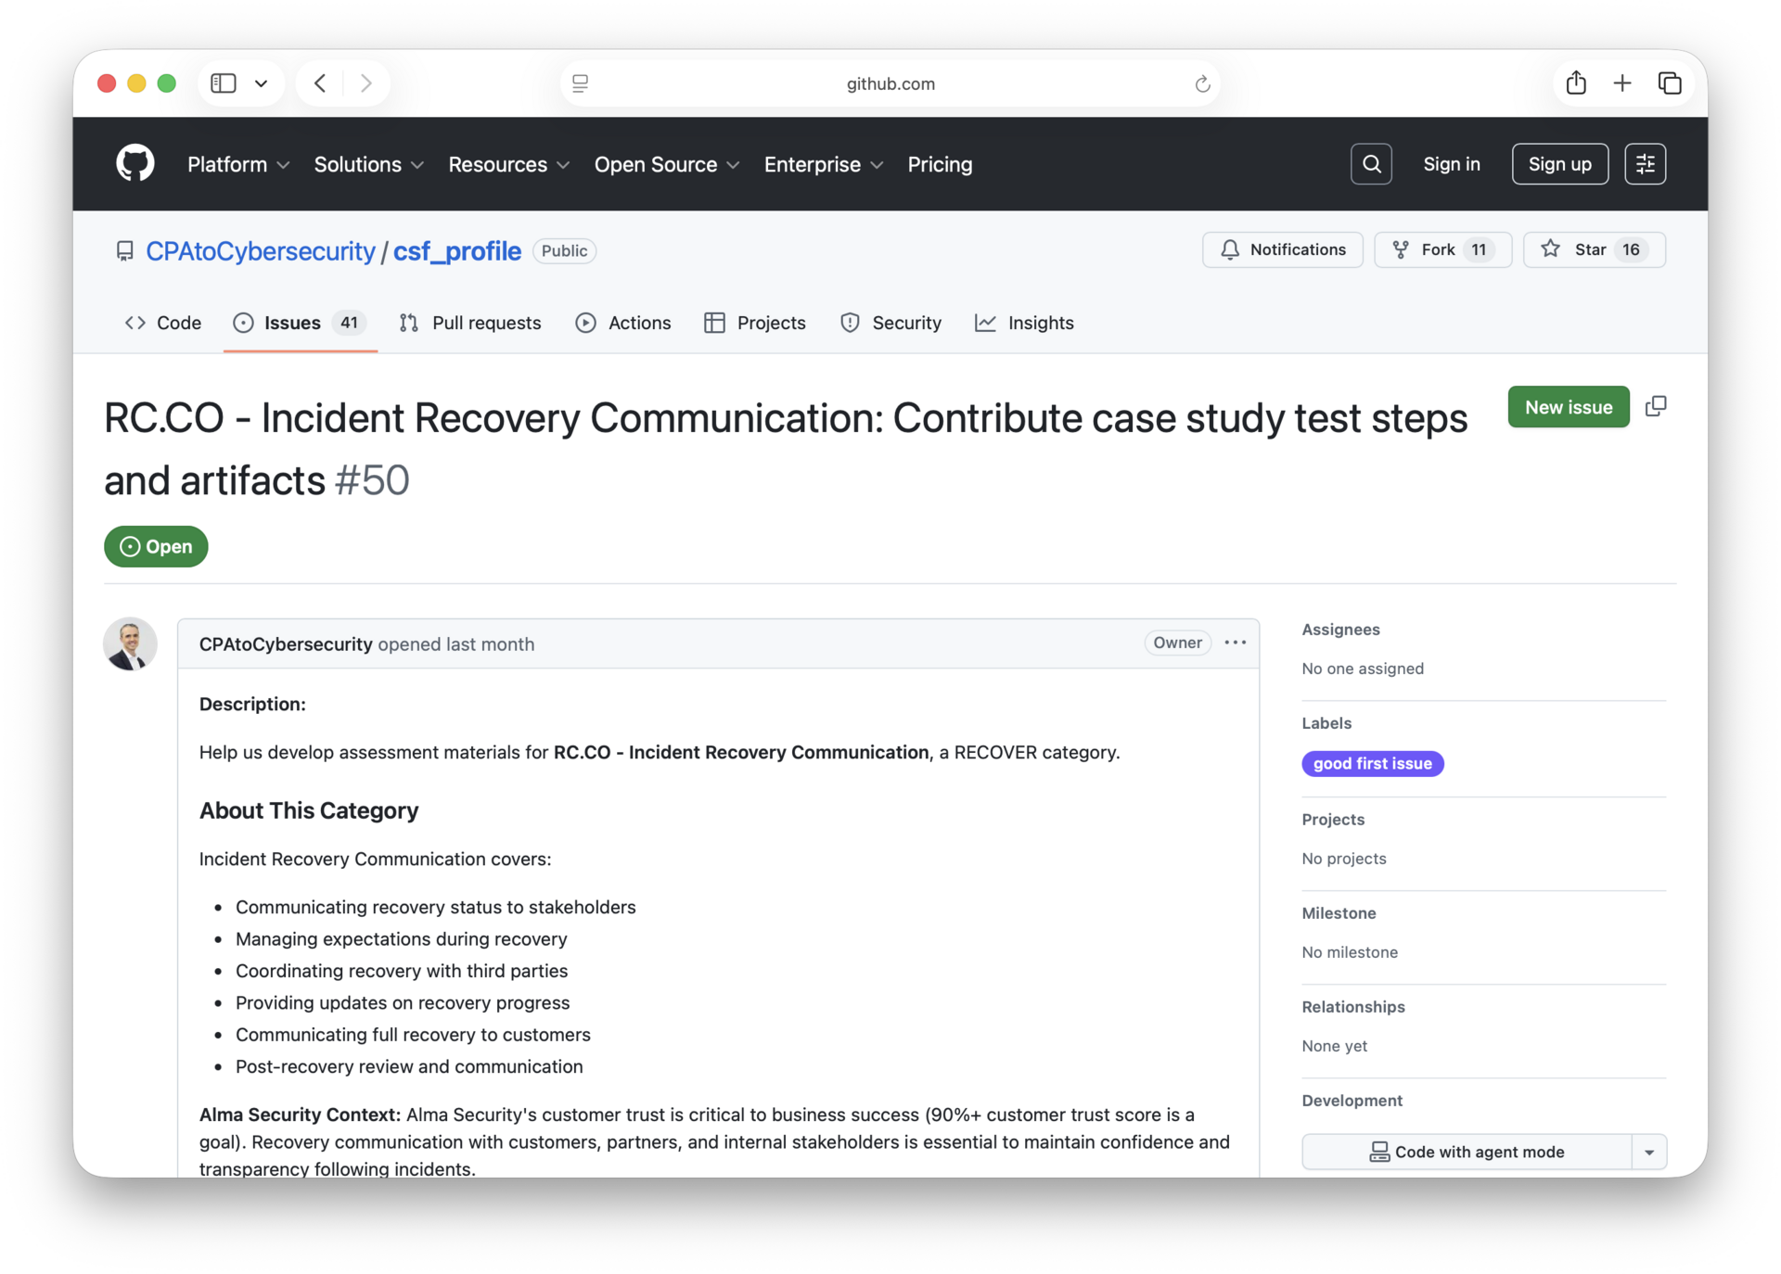Click the Notifications bell icon

pos(1229,249)
